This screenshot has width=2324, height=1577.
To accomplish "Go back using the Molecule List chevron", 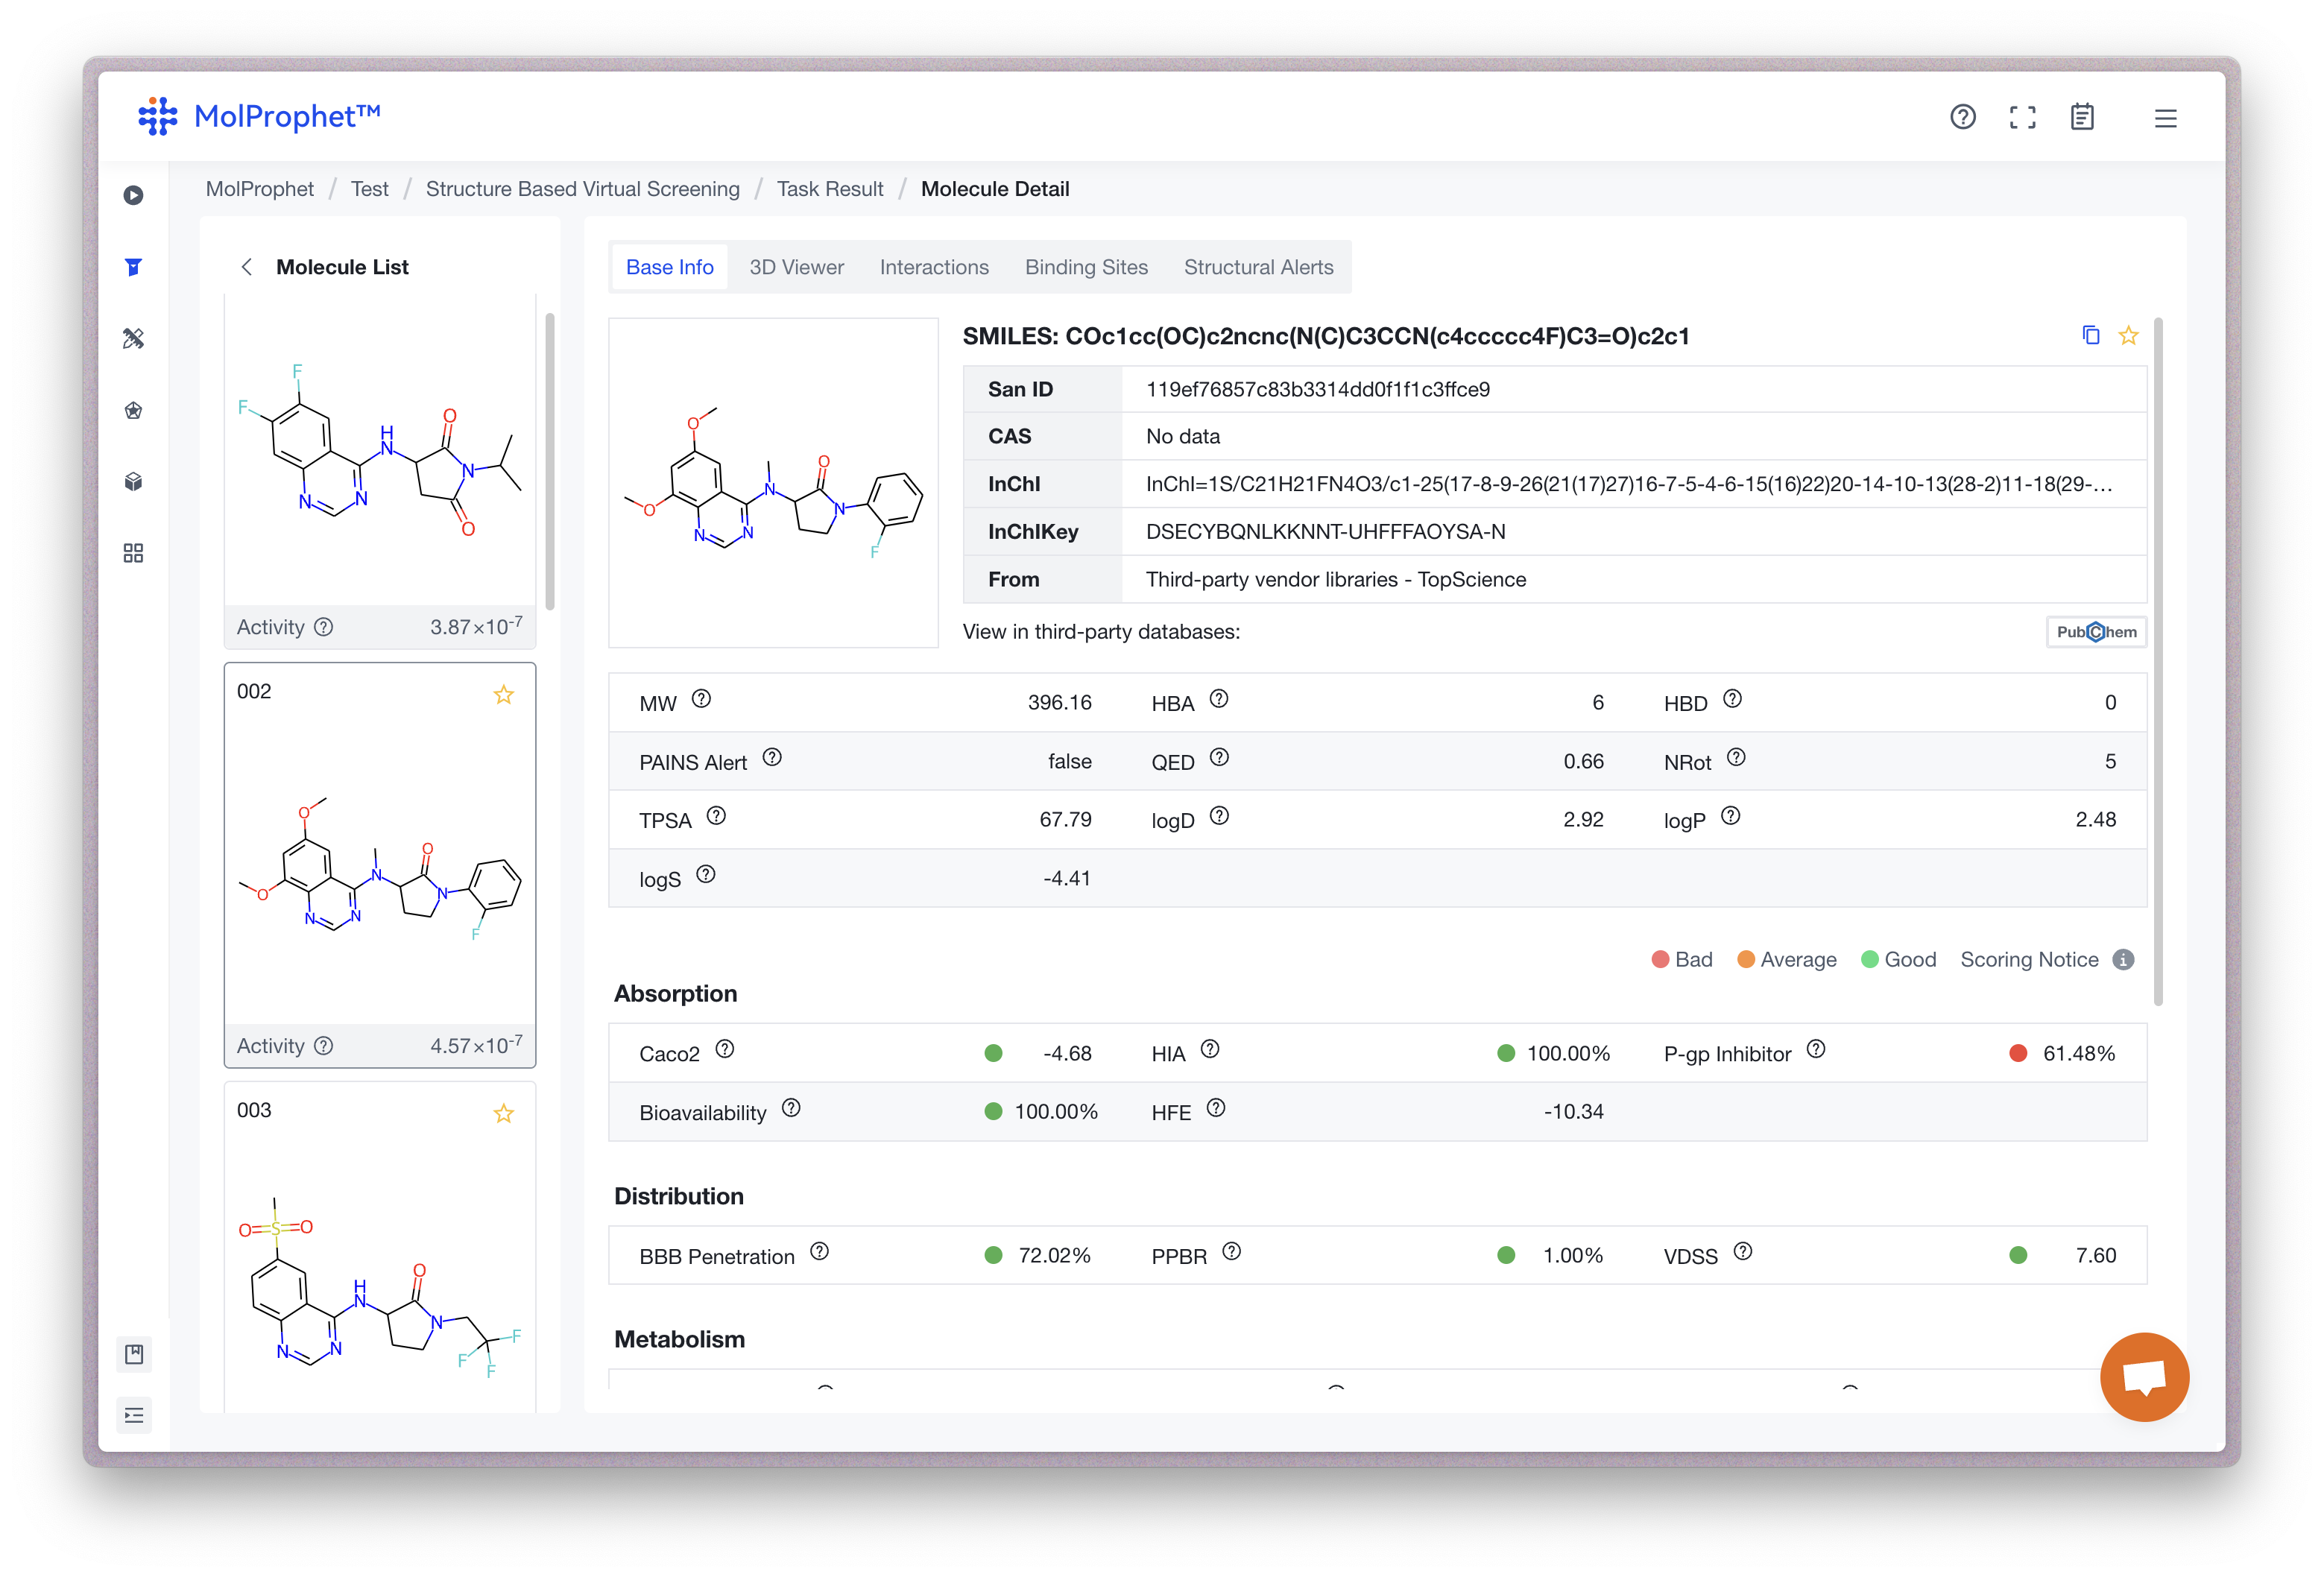I will pyautogui.click(x=246, y=267).
